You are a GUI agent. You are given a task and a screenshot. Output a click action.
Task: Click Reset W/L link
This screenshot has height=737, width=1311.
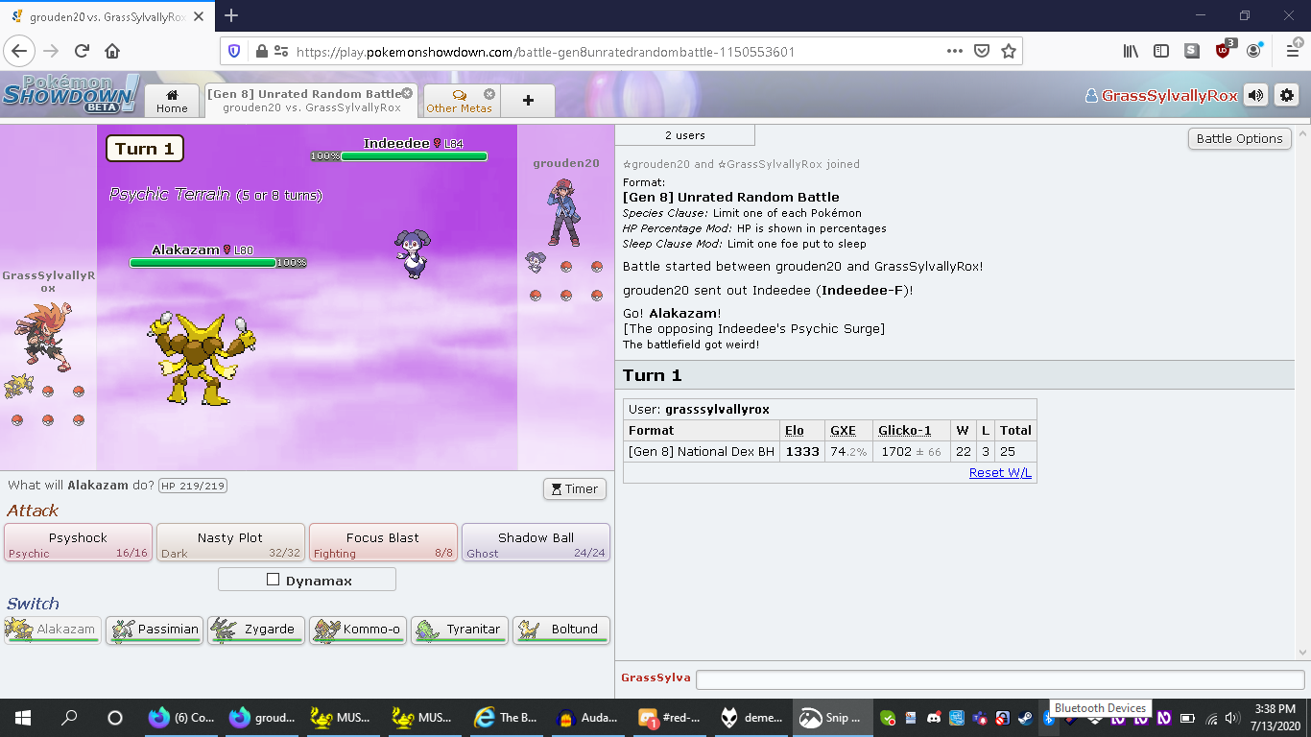(x=1000, y=473)
